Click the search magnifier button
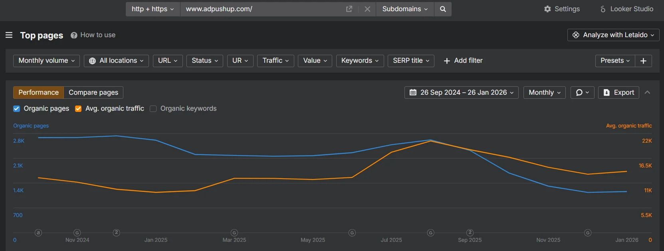This screenshot has width=664, height=251. (443, 9)
